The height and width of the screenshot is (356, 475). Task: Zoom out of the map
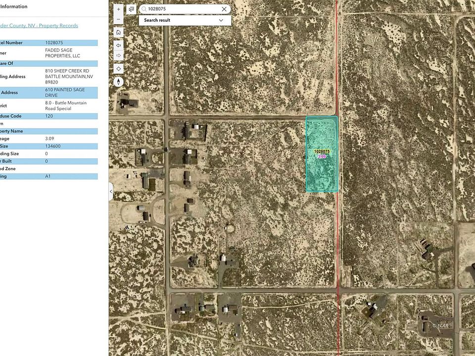pyautogui.click(x=118, y=20)
